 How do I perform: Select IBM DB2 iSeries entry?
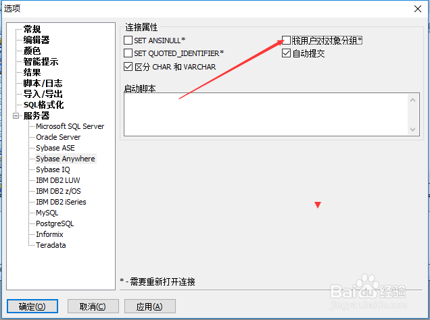[x=61, y=202]
